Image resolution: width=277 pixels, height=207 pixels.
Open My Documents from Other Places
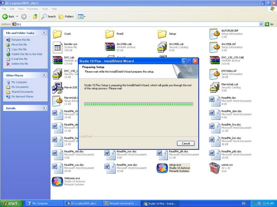pos(20,87)
